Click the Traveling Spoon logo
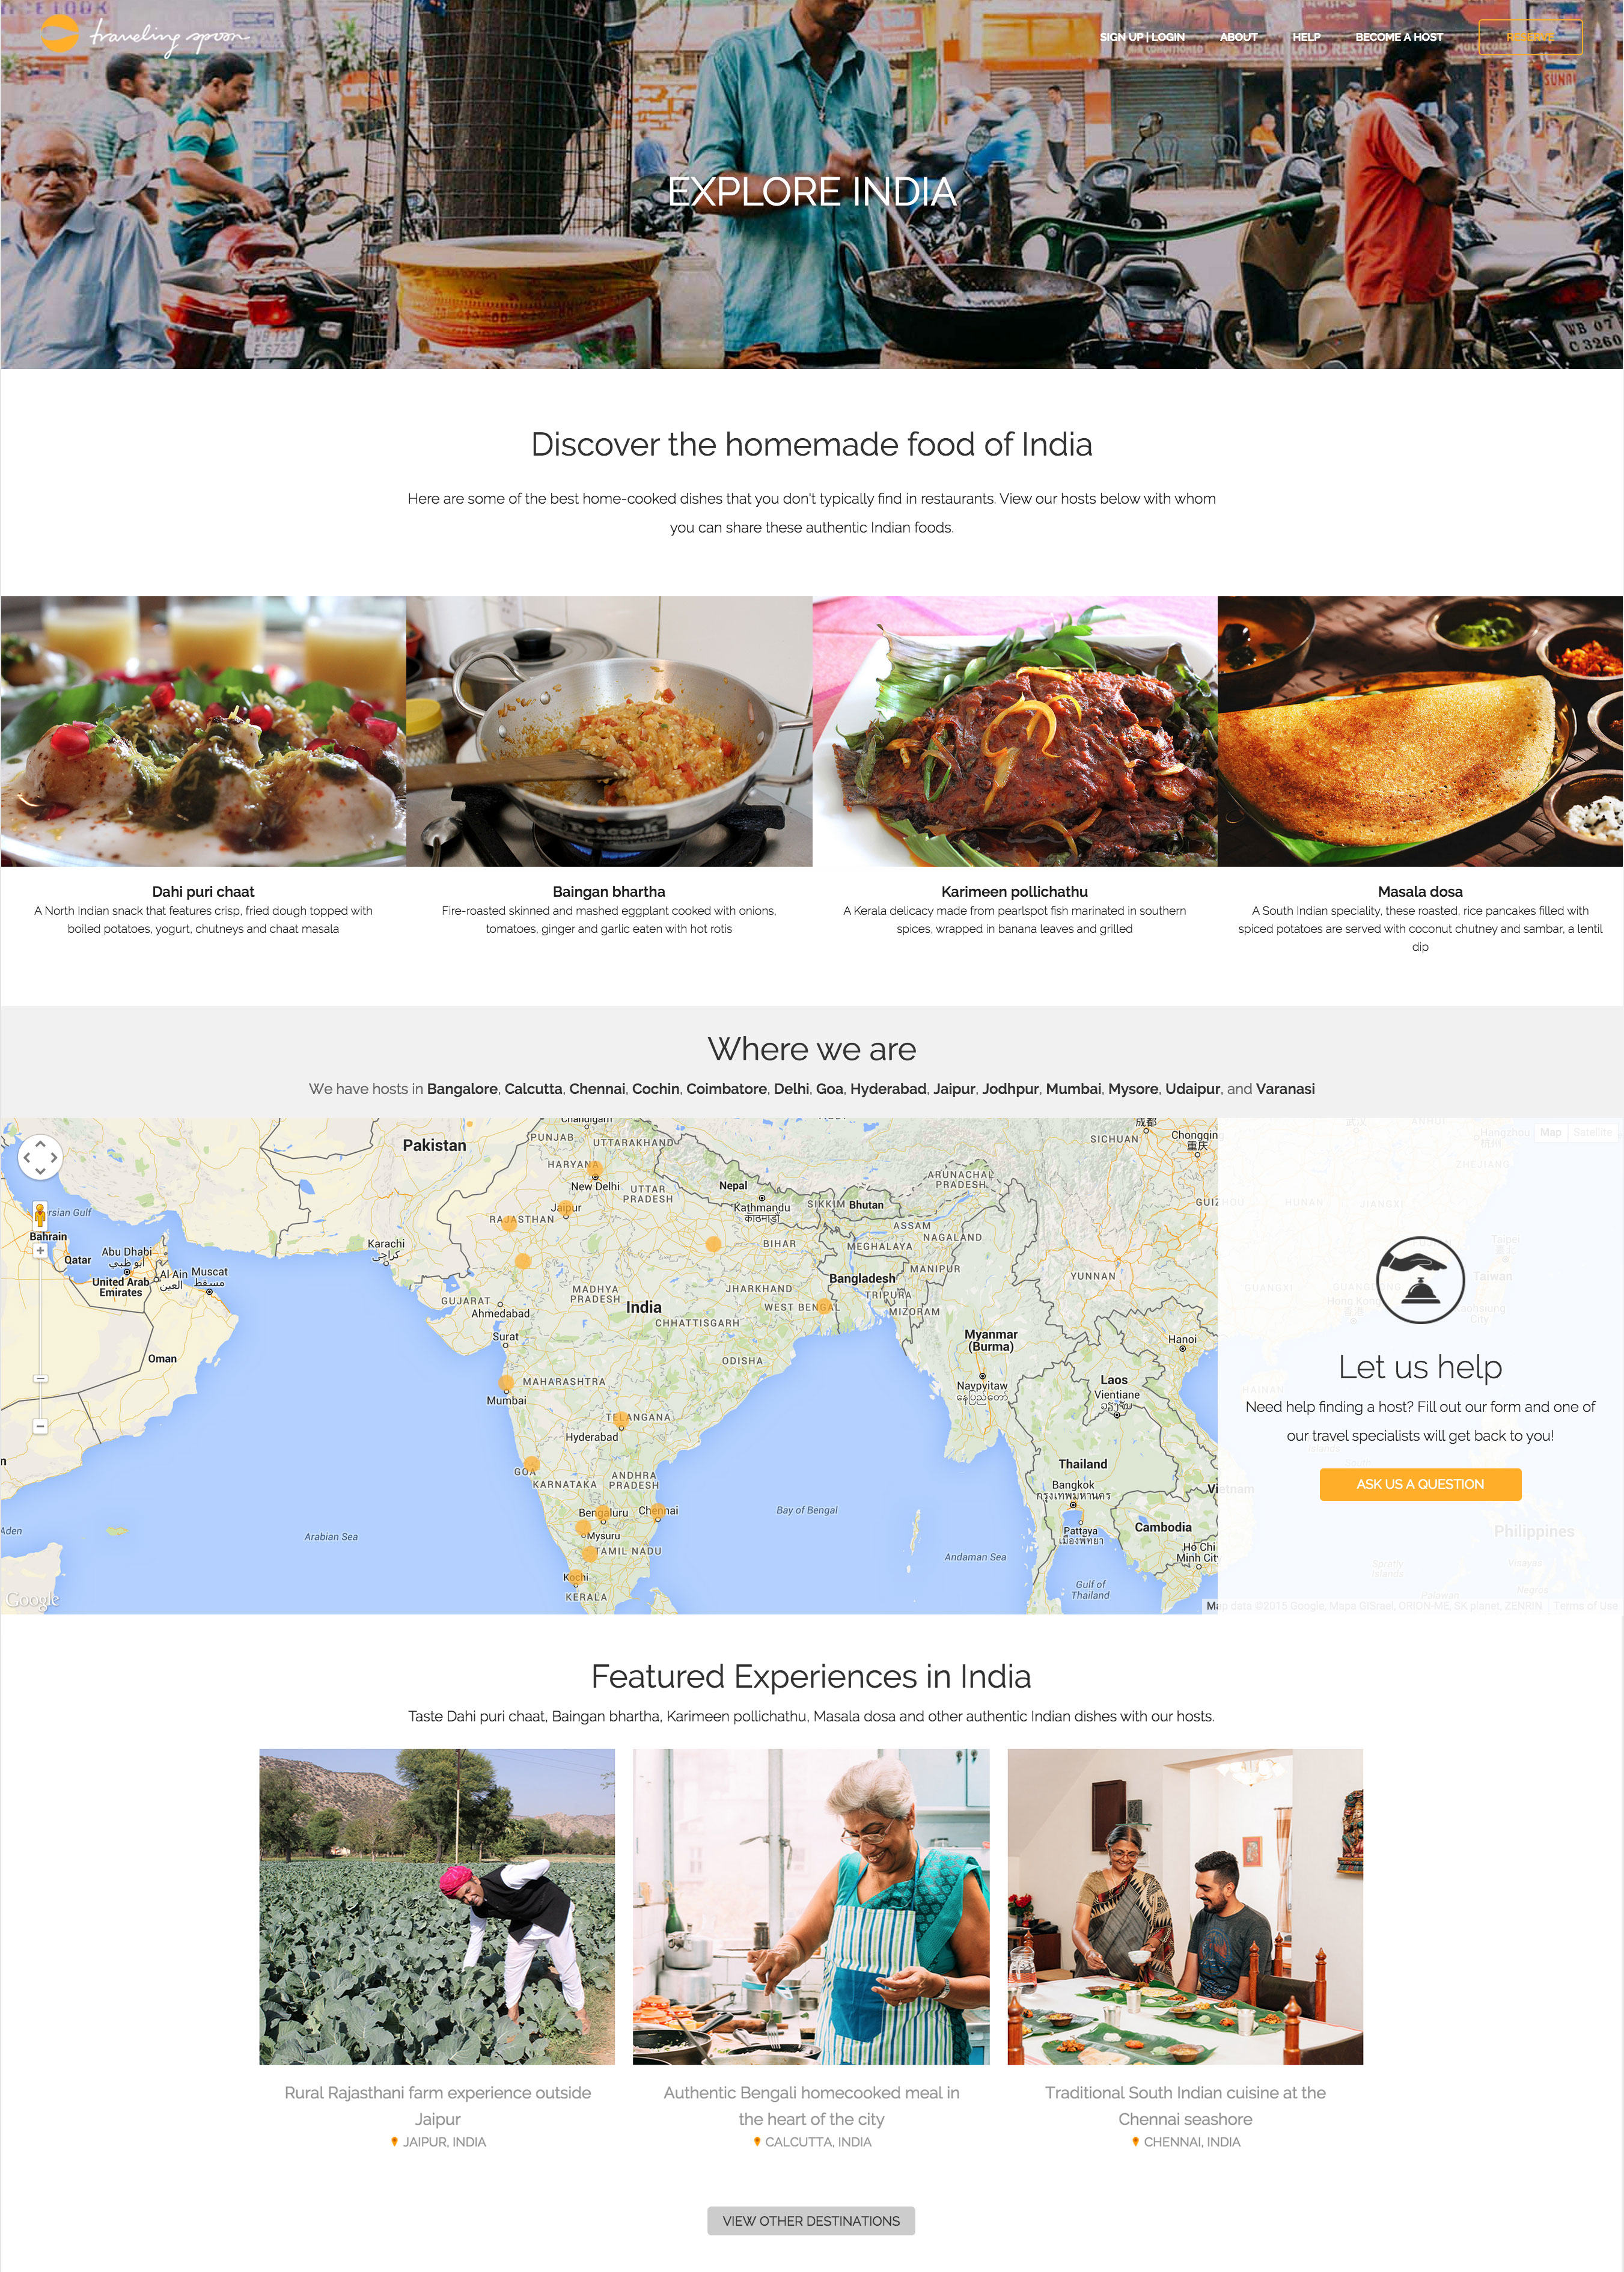1624x2272 pixels. [144, 36]
